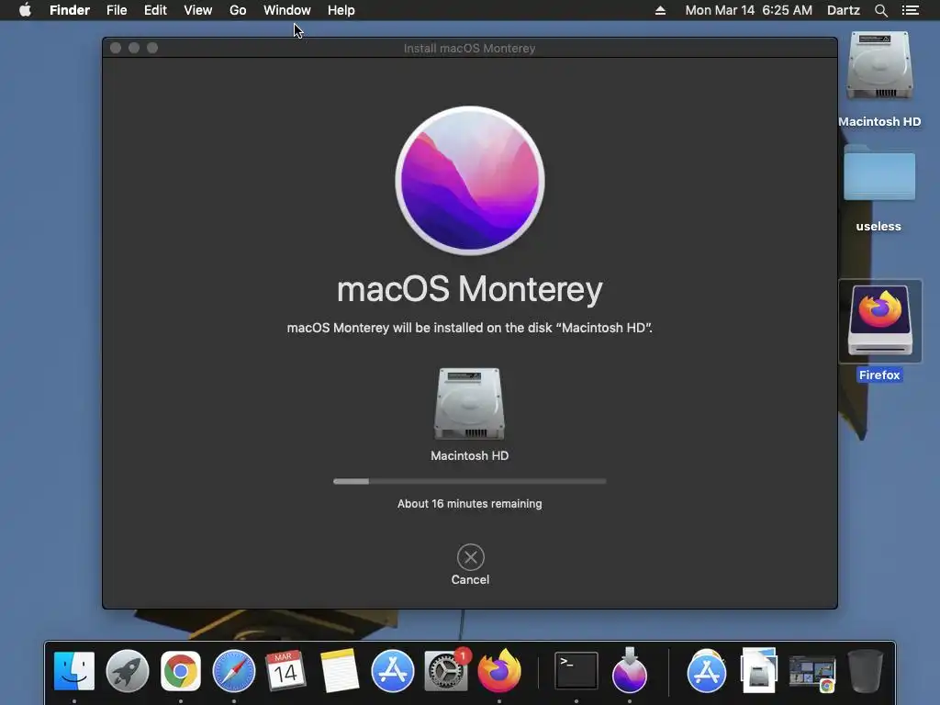Open App Store left of System Preferences
940x705 pixels.
click(x=393, y=671)
